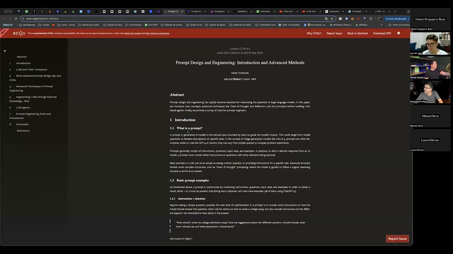This screenshot has height=254, width=453.
Task: Click Concluir atualização button
Action: (x=396, y=19)
